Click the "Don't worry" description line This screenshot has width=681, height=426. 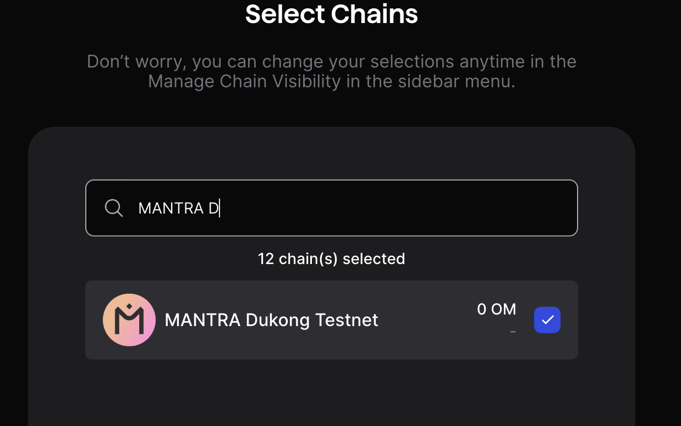pos(331,61)
